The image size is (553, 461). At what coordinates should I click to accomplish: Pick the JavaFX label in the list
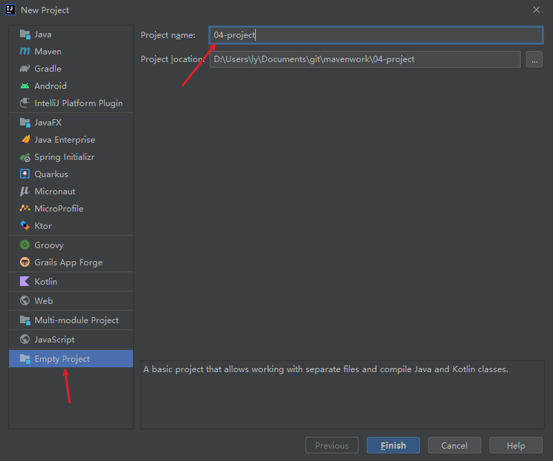(48, 123)
